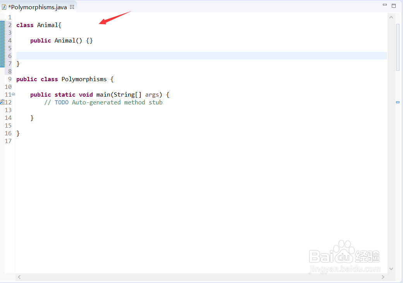Click 'main' in the method signature
The image size is (403, 283).
click(x=103, y=95)
